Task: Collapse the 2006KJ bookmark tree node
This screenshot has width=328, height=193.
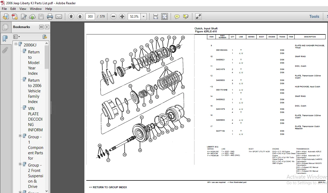Action: point(16,44)
